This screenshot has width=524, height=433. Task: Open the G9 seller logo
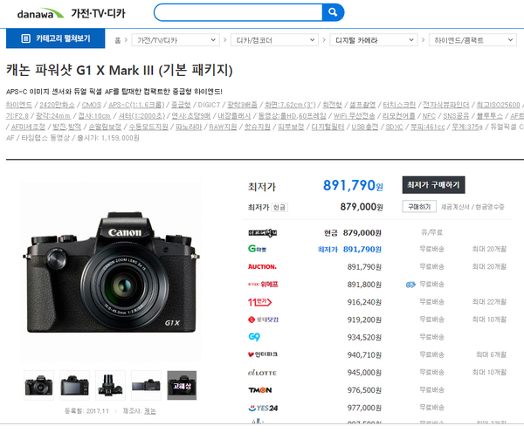click(x=254, y=337)
